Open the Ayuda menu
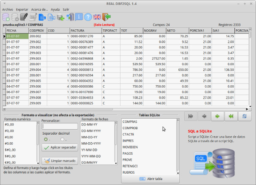The image size is (256, 185). coord(55,9)
